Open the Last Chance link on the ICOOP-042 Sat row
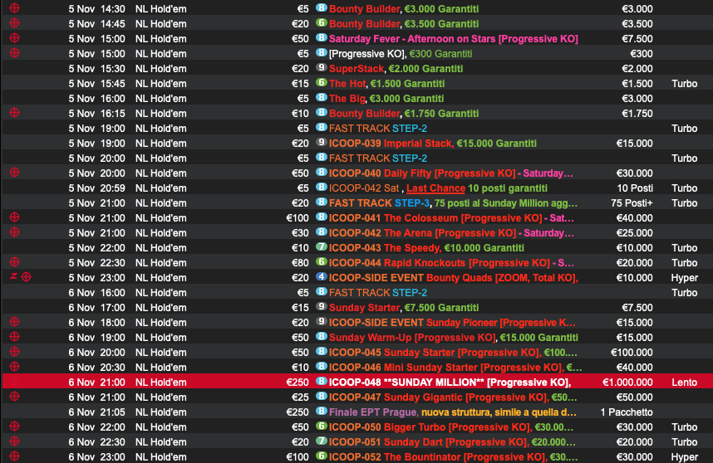The height and width of the screenshot is (463, 713). point(435,188)
